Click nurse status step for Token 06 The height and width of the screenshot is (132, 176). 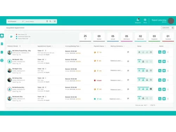[143, 98]
